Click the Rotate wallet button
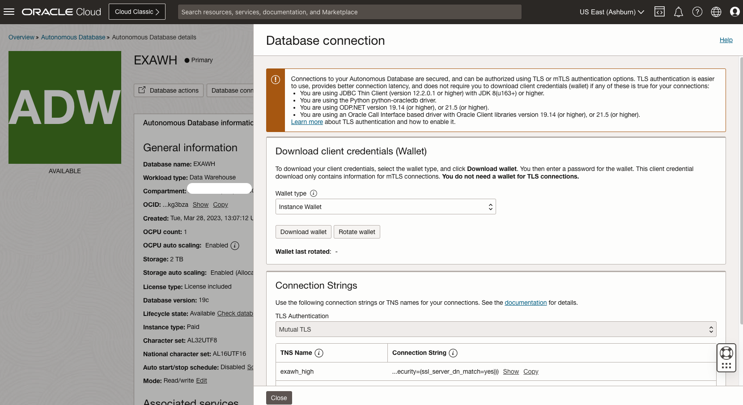Screen dimensions: 743x405 357,232
